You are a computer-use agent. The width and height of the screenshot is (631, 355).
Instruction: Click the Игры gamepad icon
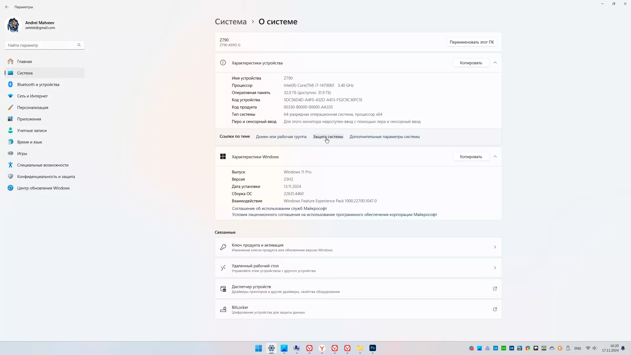coord(11,154)
